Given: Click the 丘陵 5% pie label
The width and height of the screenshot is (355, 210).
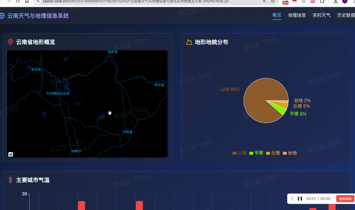Looking at the screenshot, I should pos(301,106).
